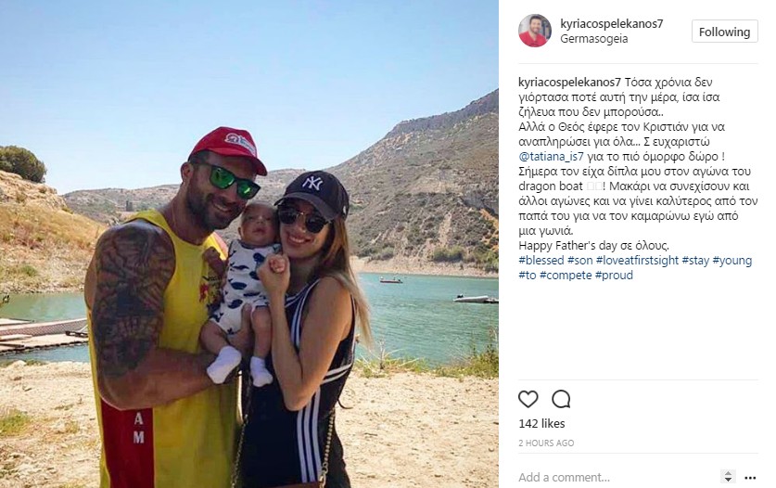Open the kyriacospelekanos7 username in the header
The image size is (776, 488).
[x=612, y=23]
